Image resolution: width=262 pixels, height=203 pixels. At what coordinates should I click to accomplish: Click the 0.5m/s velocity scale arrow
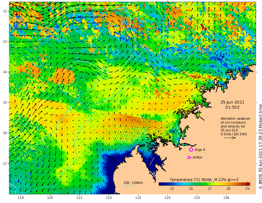tap(230, 138)
